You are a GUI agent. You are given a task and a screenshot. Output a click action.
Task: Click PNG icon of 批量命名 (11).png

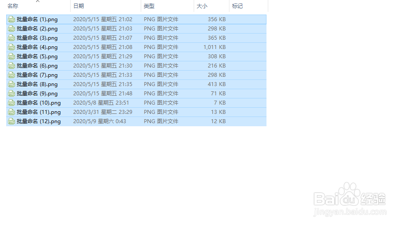pyautogui.click(x=11, y=112)
